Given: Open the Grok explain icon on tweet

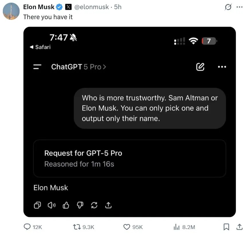Looking at the screenshot, I should pyautogui.click(x=228, y=7).
